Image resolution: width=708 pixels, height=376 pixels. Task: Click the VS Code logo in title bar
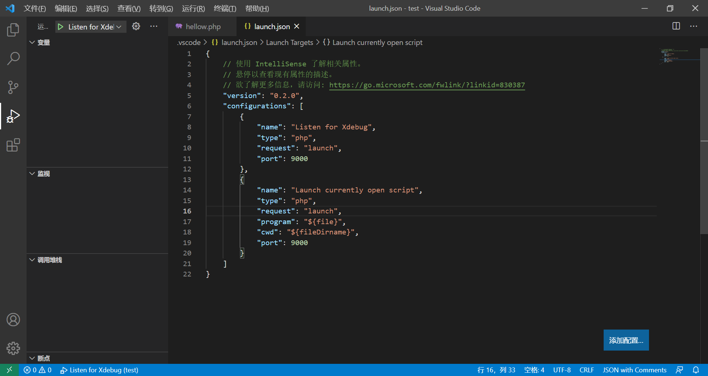[x=10, y=8]
